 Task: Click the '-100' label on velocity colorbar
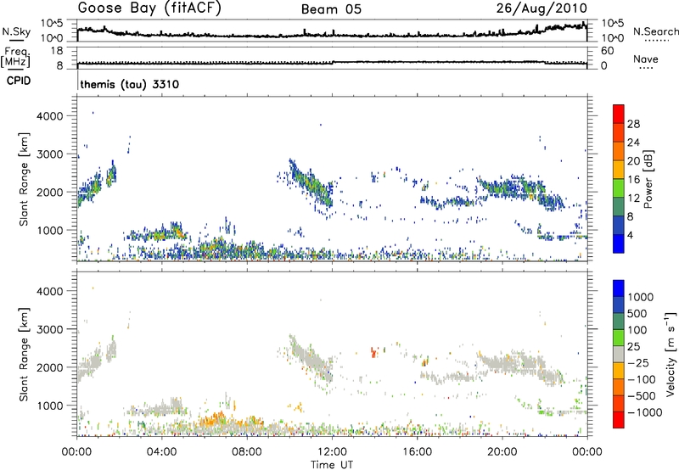(641, 379)
